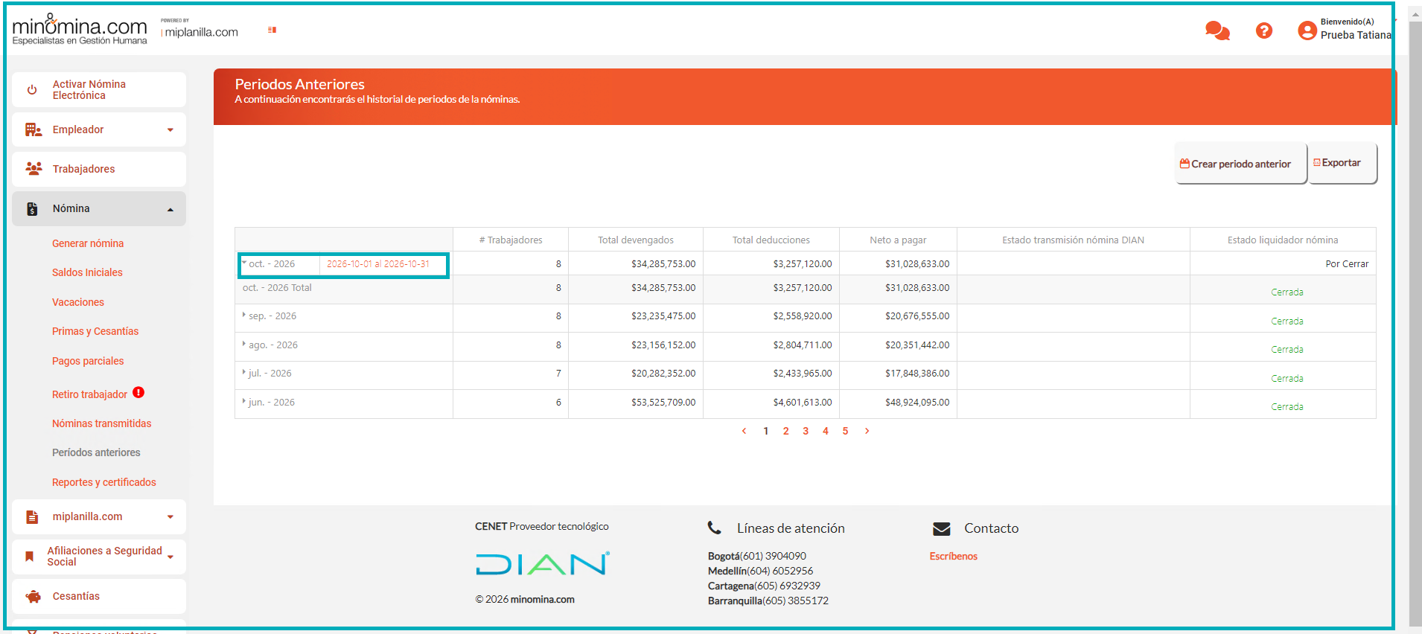Click the Líneas de atención phone icon
The width and height of the screenshot is (1422, 634).
[x=714, y=528]
